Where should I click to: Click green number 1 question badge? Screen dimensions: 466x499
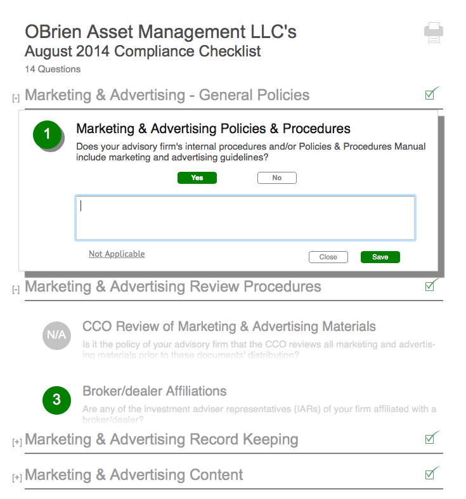tap(47, 134)
